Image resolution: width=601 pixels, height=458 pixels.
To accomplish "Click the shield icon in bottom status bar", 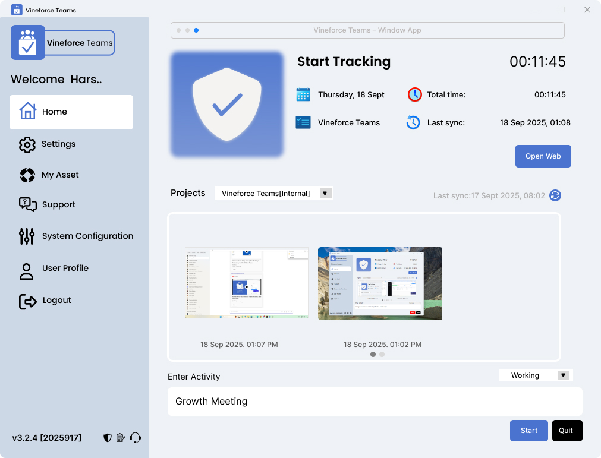I will pyautogui.click(x=108, y=438).
